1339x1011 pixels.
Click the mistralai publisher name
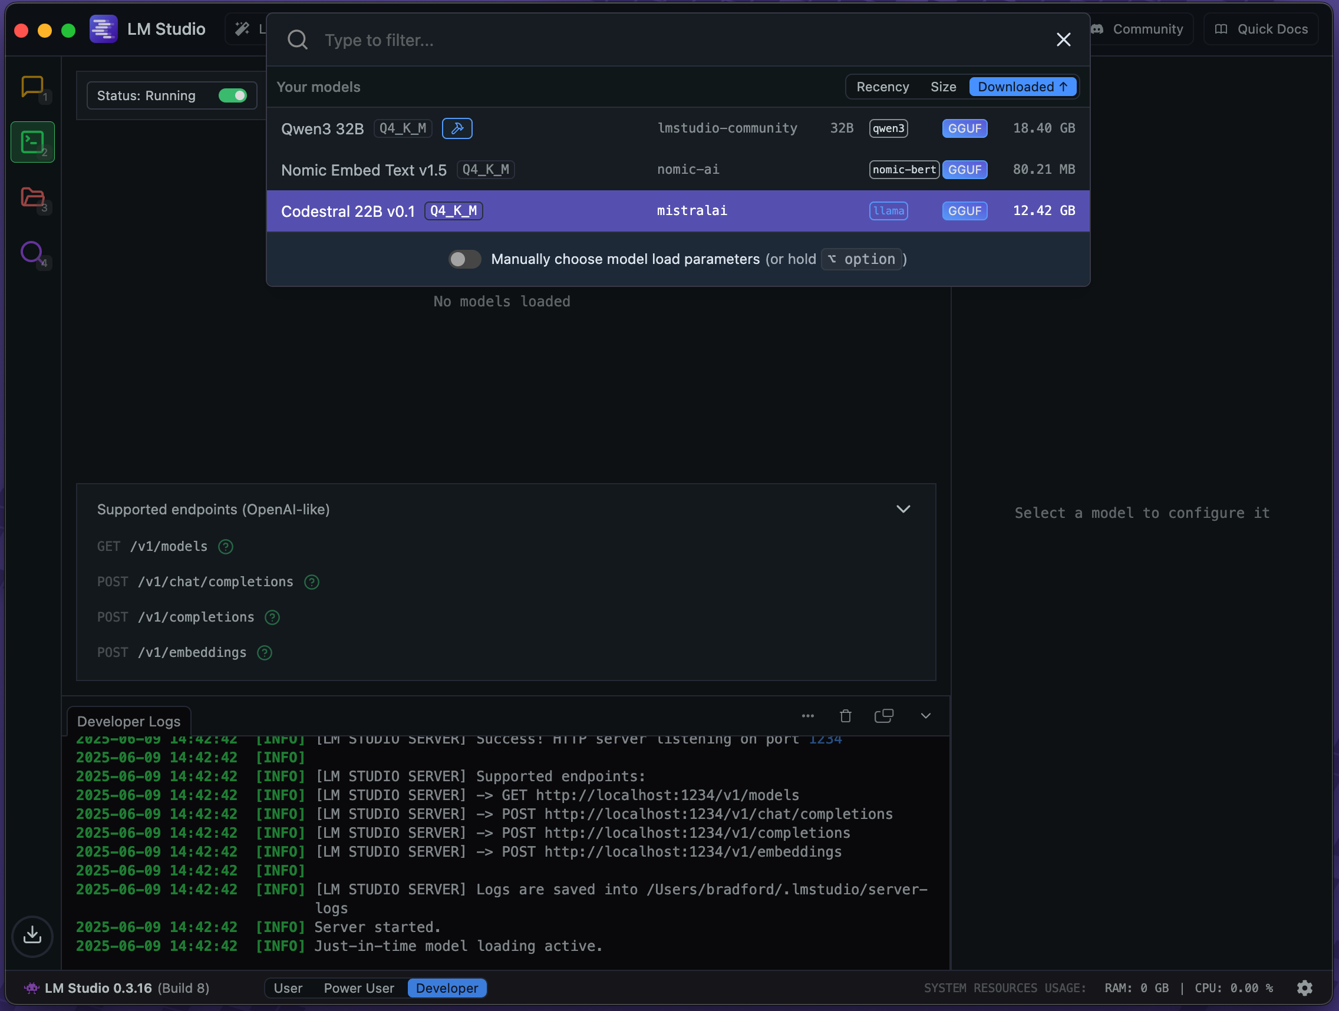coord(692,210)
